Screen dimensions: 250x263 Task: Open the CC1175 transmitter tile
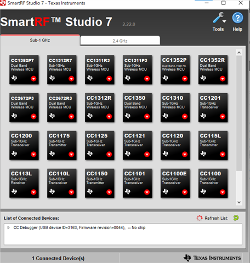point(62,145)
